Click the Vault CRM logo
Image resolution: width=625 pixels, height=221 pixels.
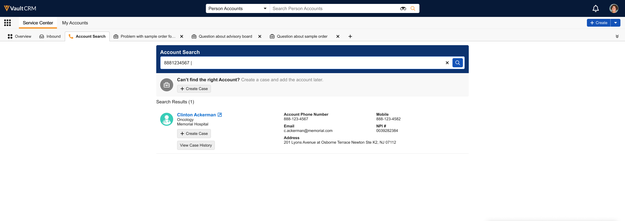point(20,8)
